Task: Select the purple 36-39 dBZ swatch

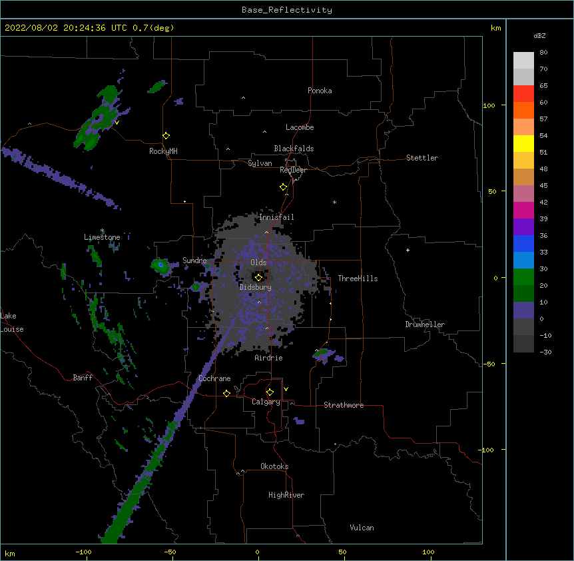Action: (523, 227)
